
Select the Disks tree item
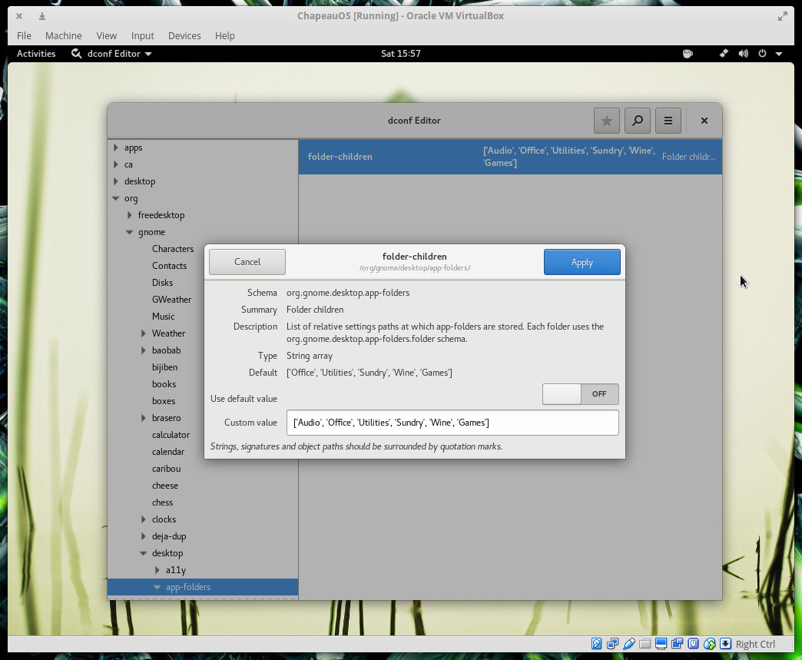click(x=162, y=283)
